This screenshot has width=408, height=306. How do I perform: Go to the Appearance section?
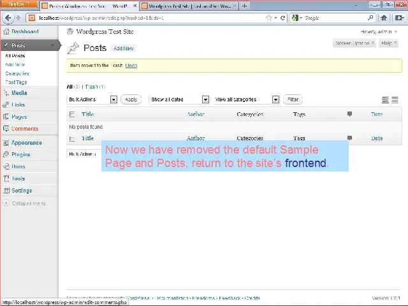25,143
